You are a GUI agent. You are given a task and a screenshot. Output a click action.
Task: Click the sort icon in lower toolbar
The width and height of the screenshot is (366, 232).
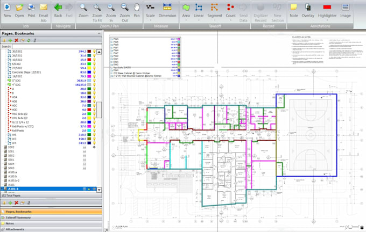(x=29, y=202)
